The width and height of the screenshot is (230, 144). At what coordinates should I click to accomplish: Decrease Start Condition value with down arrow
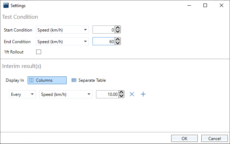(x=118, y=32)
